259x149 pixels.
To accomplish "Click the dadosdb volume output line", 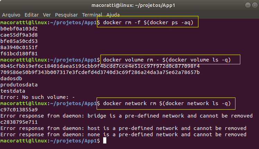I will pos(11,78).
